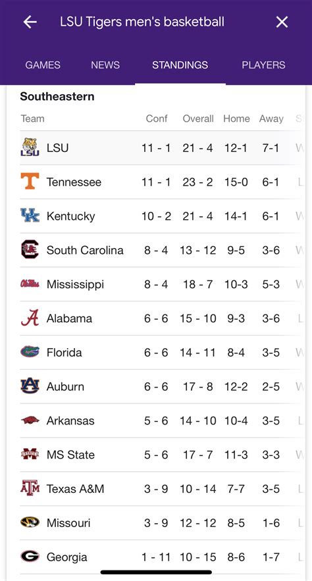Tap the LSU Tigers team logo

[30, 147]
